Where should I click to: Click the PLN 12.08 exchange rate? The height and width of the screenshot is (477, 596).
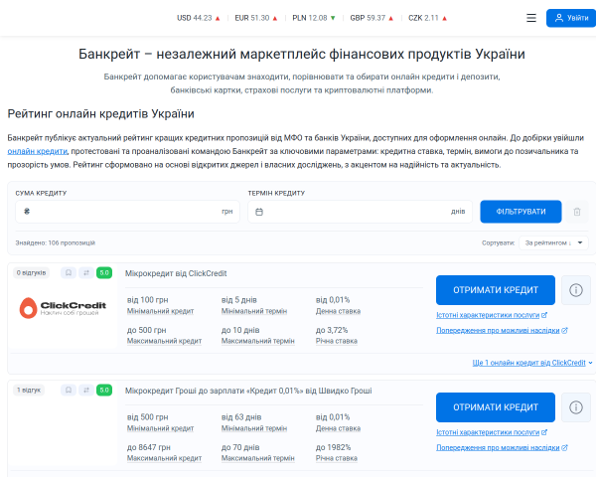click(x=314, y=18)
